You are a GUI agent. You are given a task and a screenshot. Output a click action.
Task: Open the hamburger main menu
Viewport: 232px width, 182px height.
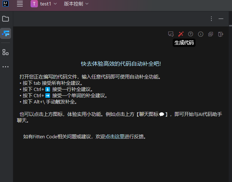(x=20, y=4)
